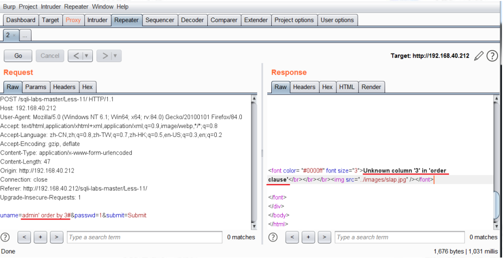Open the Burp menu
The height and width of the screenshot is (258, 503).
[x=9, y=6]
